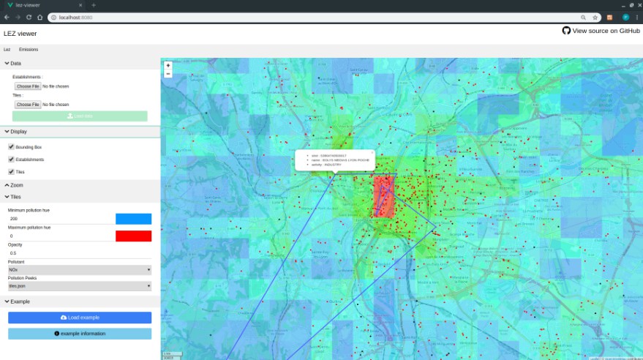This screenshot has width=643, height=360.
Task: Click the GitHub logo icon
Action: click(x=566, y=31)
